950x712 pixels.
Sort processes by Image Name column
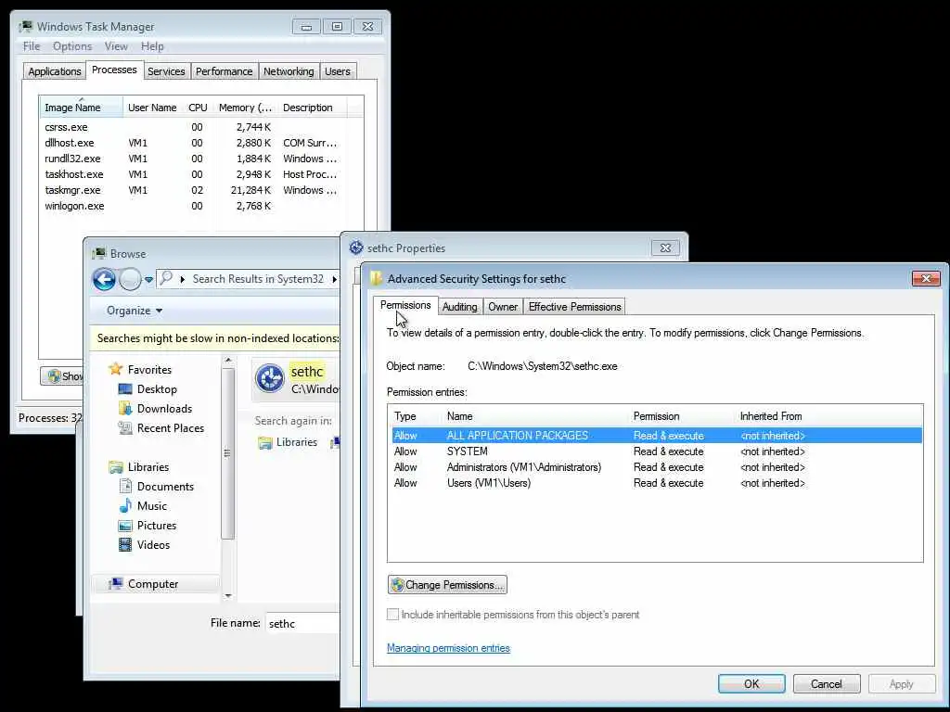click(82, 108)
